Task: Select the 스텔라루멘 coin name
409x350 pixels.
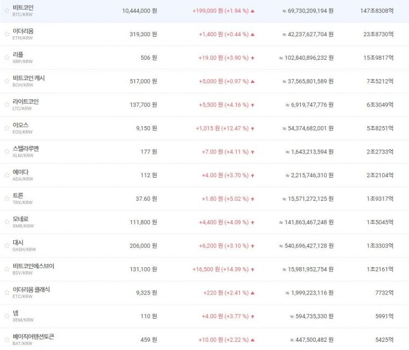Action: point(26,149)
